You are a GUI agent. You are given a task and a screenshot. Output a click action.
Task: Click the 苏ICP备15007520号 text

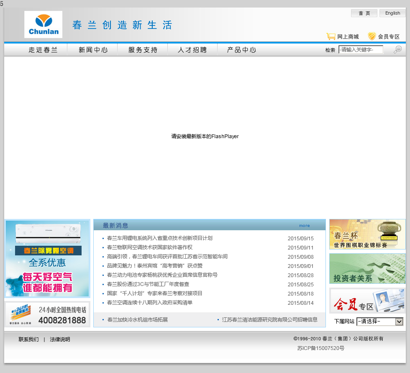[x=321, y=348]
